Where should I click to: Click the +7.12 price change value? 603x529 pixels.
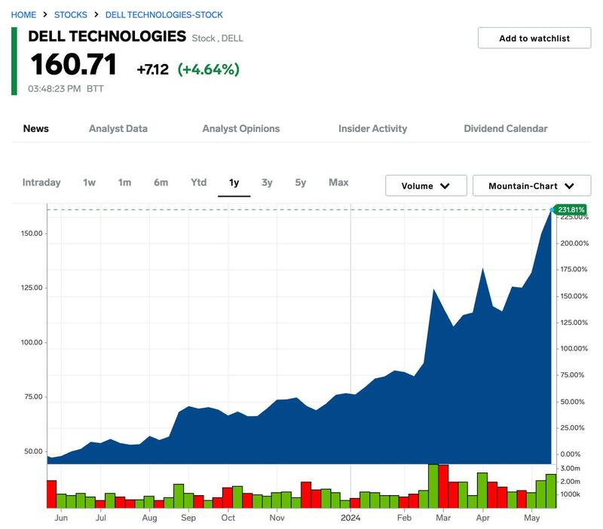click(x=153, y=69)
